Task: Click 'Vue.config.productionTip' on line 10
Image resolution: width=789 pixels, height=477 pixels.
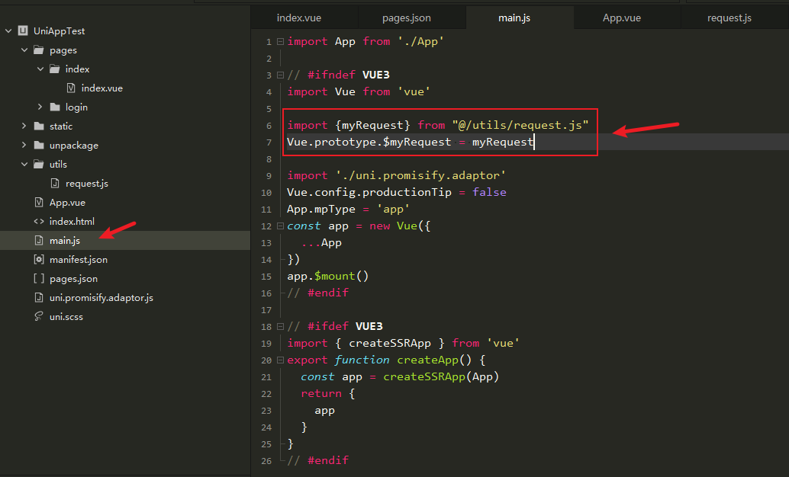Action: coord(369,193)
